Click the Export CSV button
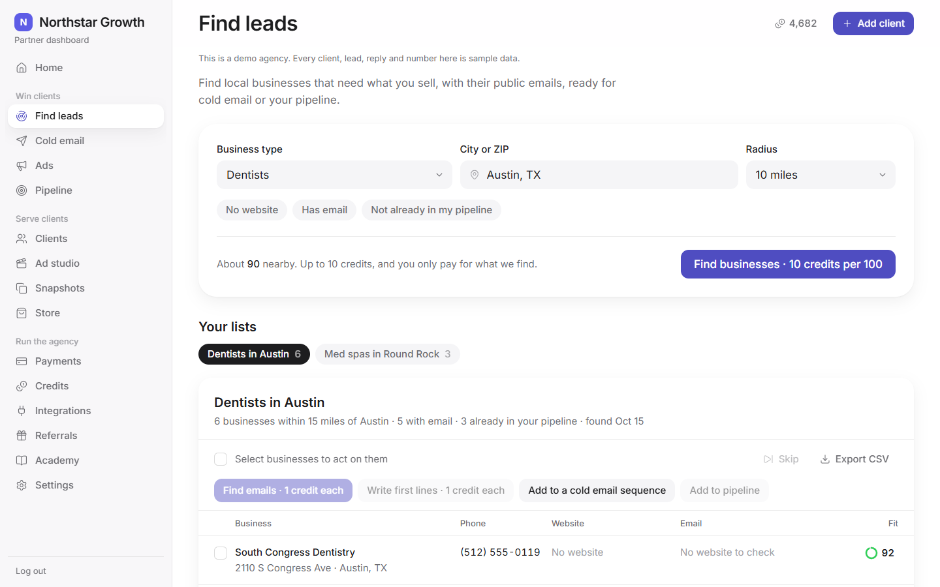Screen dimensions: 940x587 tap(854, 459)
